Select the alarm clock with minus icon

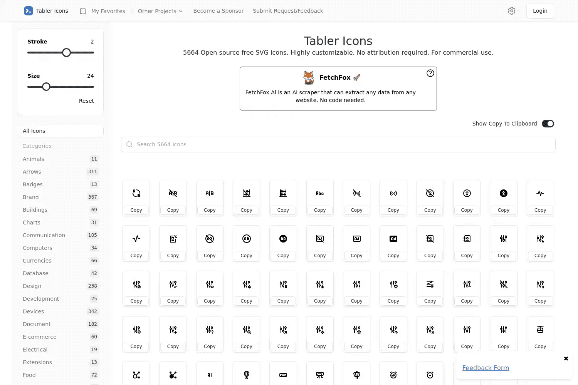tap(430, 375)
